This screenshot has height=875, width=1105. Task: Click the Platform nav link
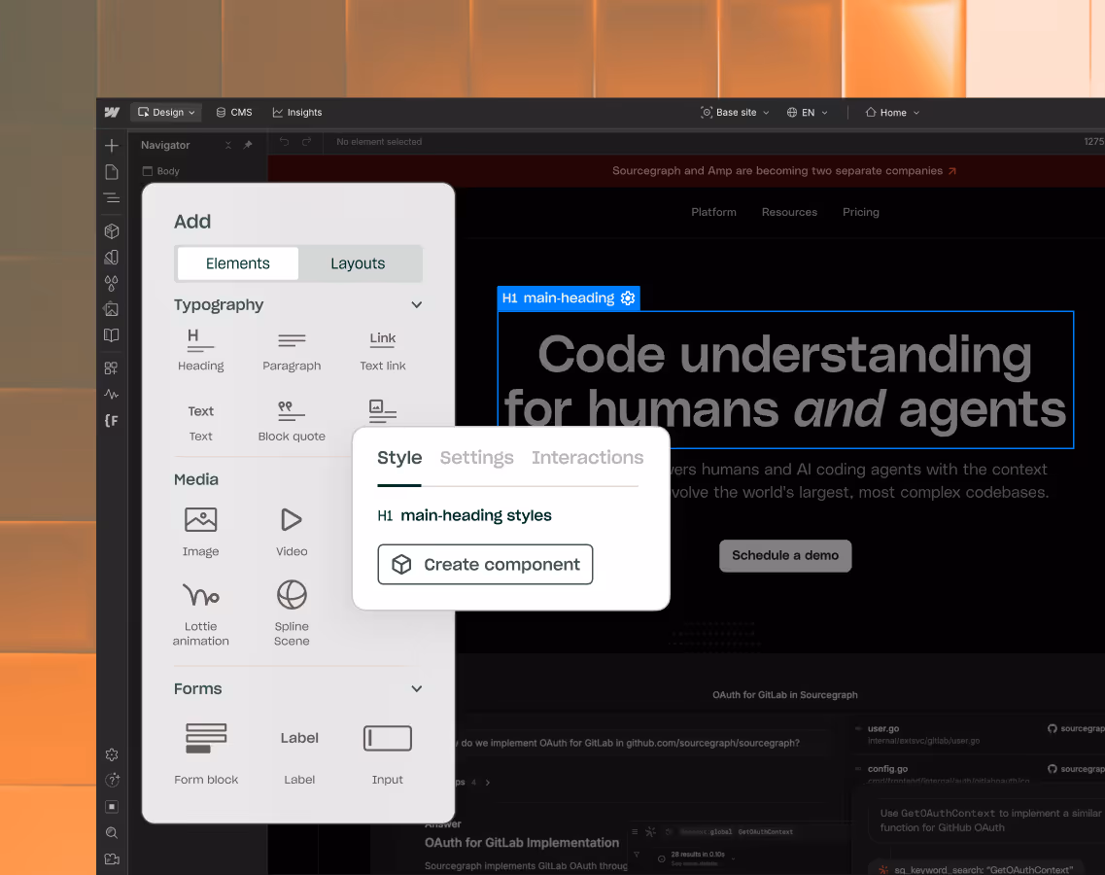(714, 212)
